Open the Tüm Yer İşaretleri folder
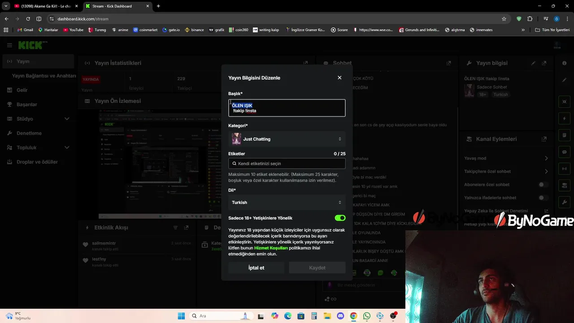The image size is (574, 323). (x=552, y=30)
